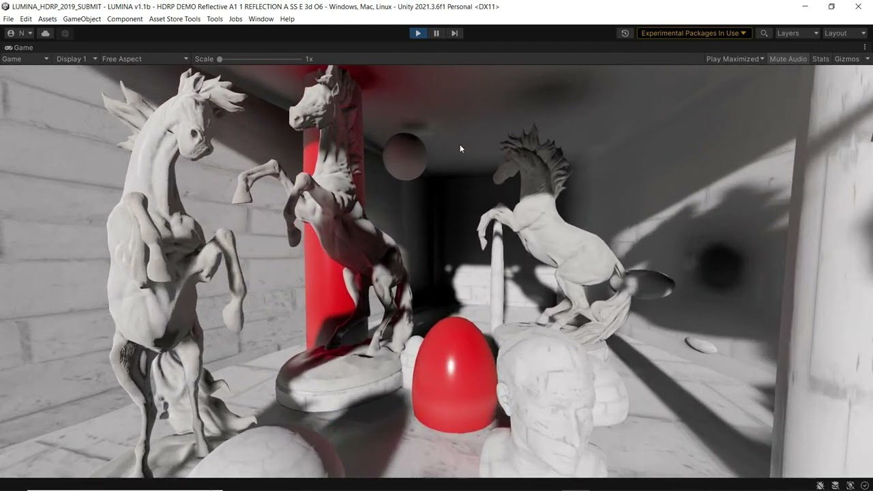Open the Asset Store Tools menu
The width and height of the screenshot is (873, 491).
pos(175,19)
